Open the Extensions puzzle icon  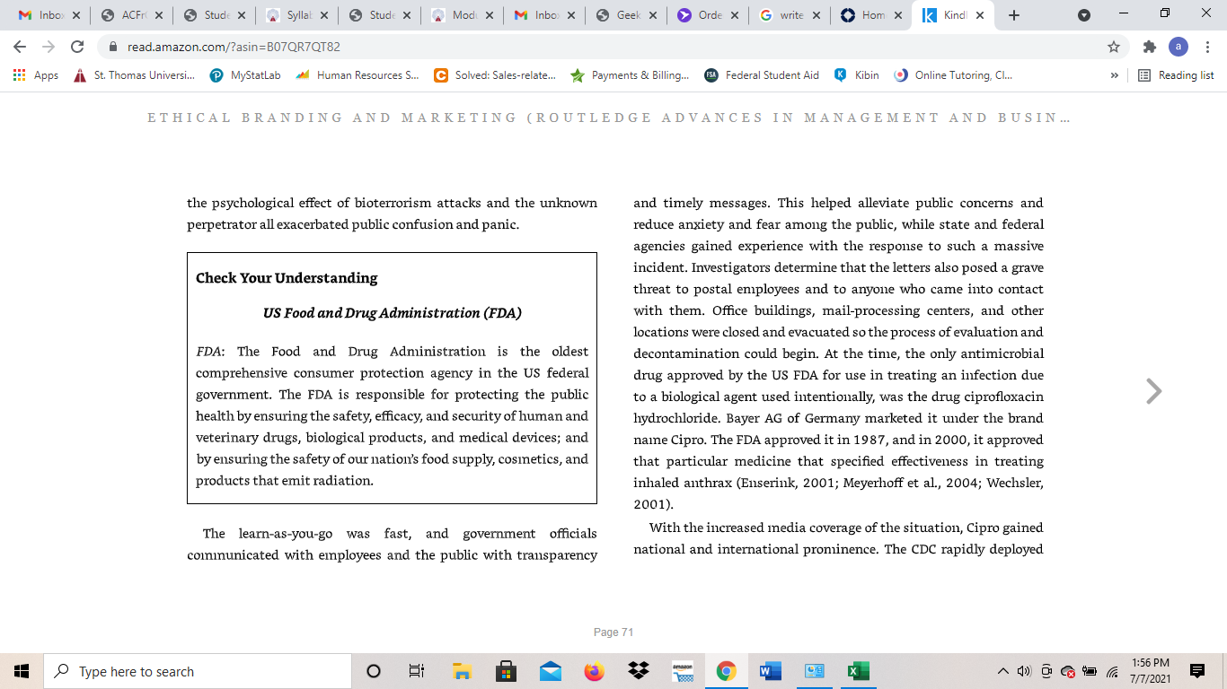pos(1149,47)
